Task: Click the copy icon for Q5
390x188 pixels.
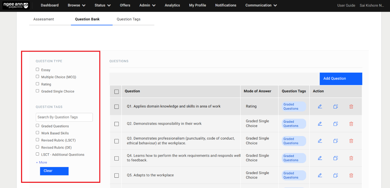Action: pos(336,175)
